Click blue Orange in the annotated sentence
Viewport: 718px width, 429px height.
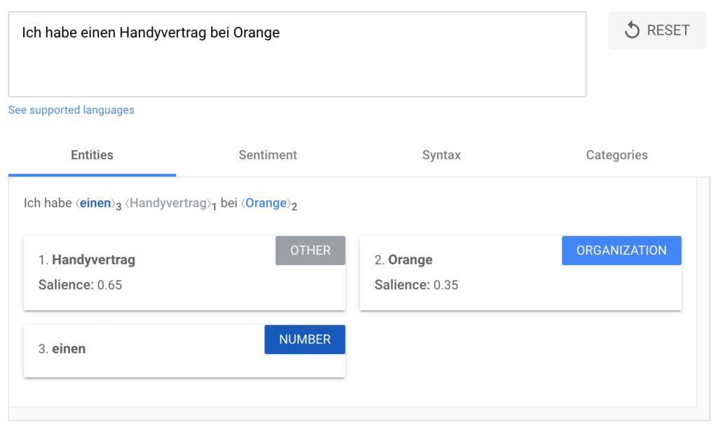[266, 203]
